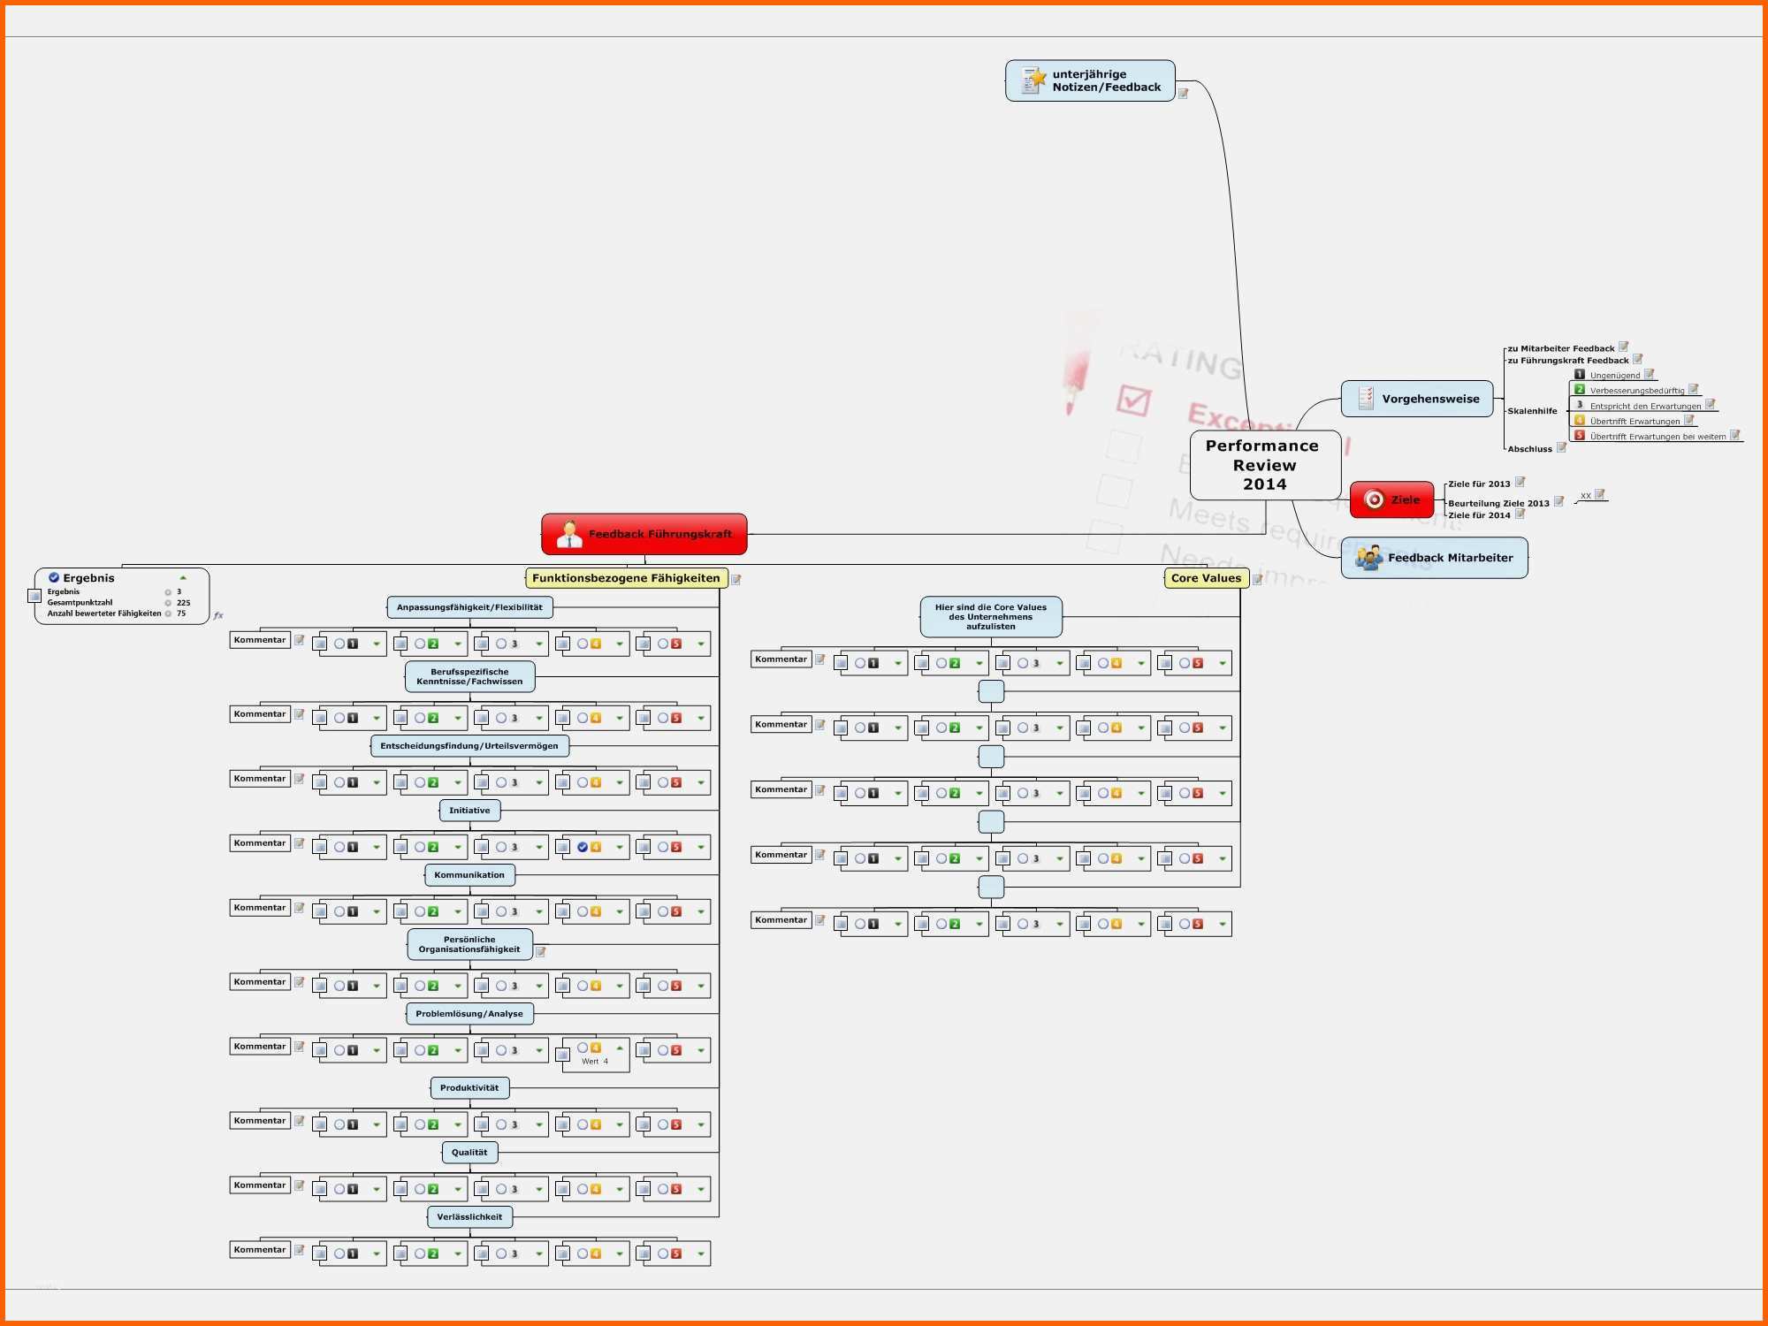Click the people icon on Feedback Mitarbeiter
This screenshot has width=1768, height=1326.
(x=1368, y=557)
